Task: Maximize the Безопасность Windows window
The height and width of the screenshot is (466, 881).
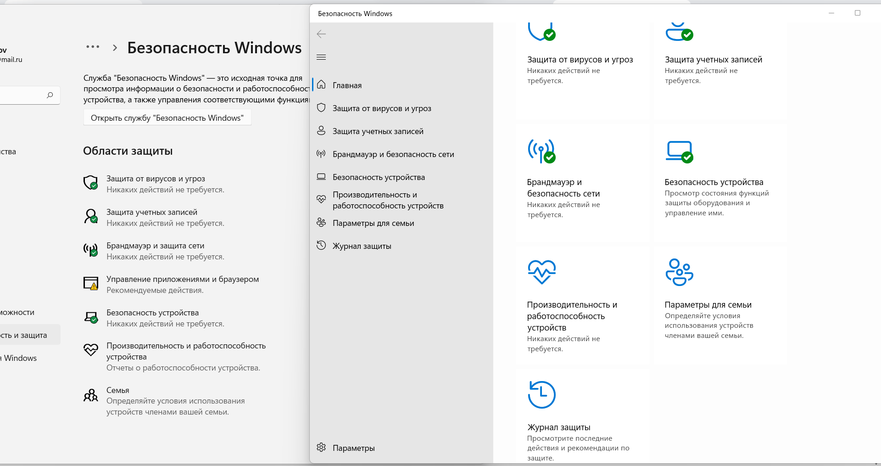Action: pos(858,13)
